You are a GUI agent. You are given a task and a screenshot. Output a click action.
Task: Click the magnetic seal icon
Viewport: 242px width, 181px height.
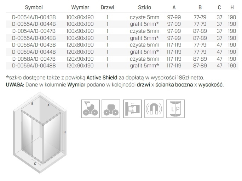tap(154, 109)
